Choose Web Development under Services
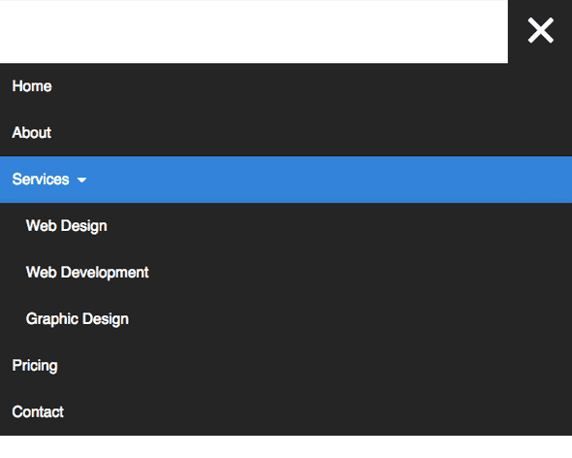This screenshot has width=572, height=458. [x=286, y=273]
